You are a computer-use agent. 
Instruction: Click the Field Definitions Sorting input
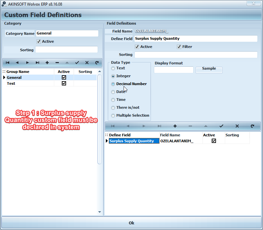pos(196,55)
